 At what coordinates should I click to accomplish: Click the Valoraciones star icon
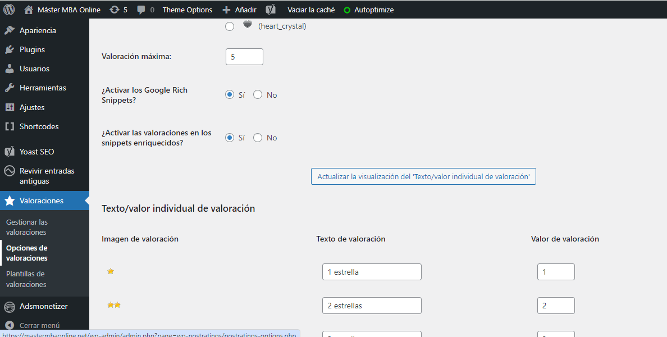coord(10,201)
